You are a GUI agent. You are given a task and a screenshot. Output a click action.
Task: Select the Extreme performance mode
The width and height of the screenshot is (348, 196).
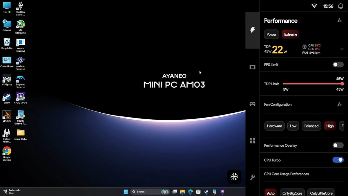[291, 34]
